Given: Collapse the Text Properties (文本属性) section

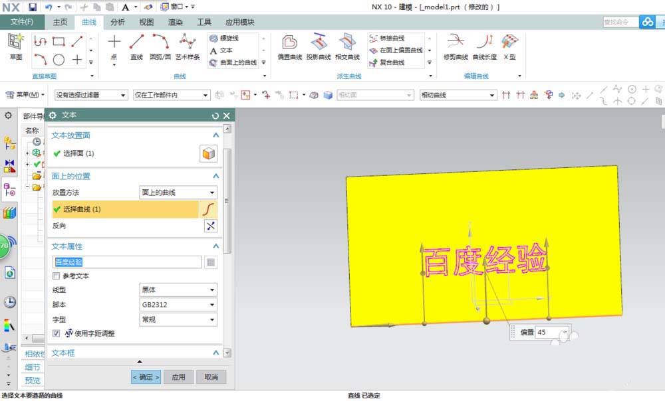Looking at the screenshot, I should click(216, 246).
